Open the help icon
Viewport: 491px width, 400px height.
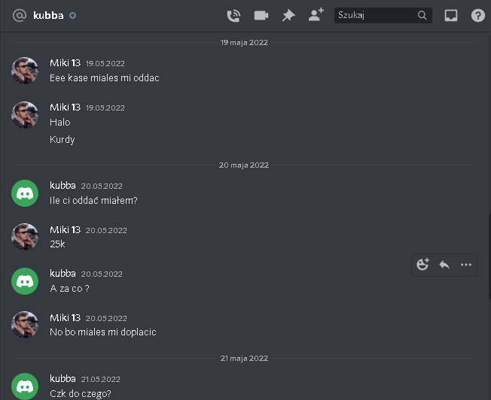click(x=478, y=15)
